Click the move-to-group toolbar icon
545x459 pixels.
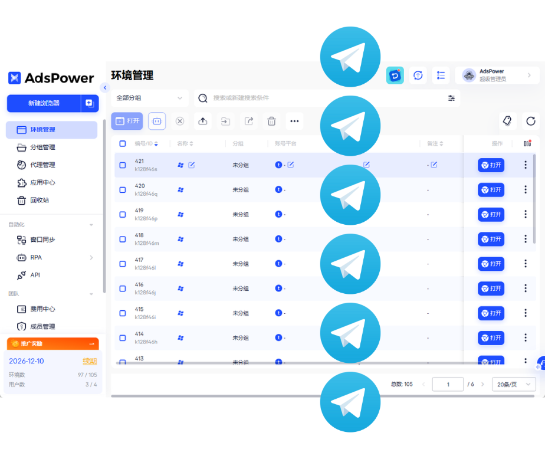[x=225, y=121]
